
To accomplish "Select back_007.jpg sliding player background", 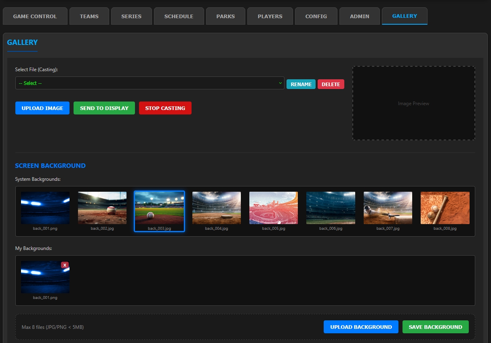I will coord(388,208).
